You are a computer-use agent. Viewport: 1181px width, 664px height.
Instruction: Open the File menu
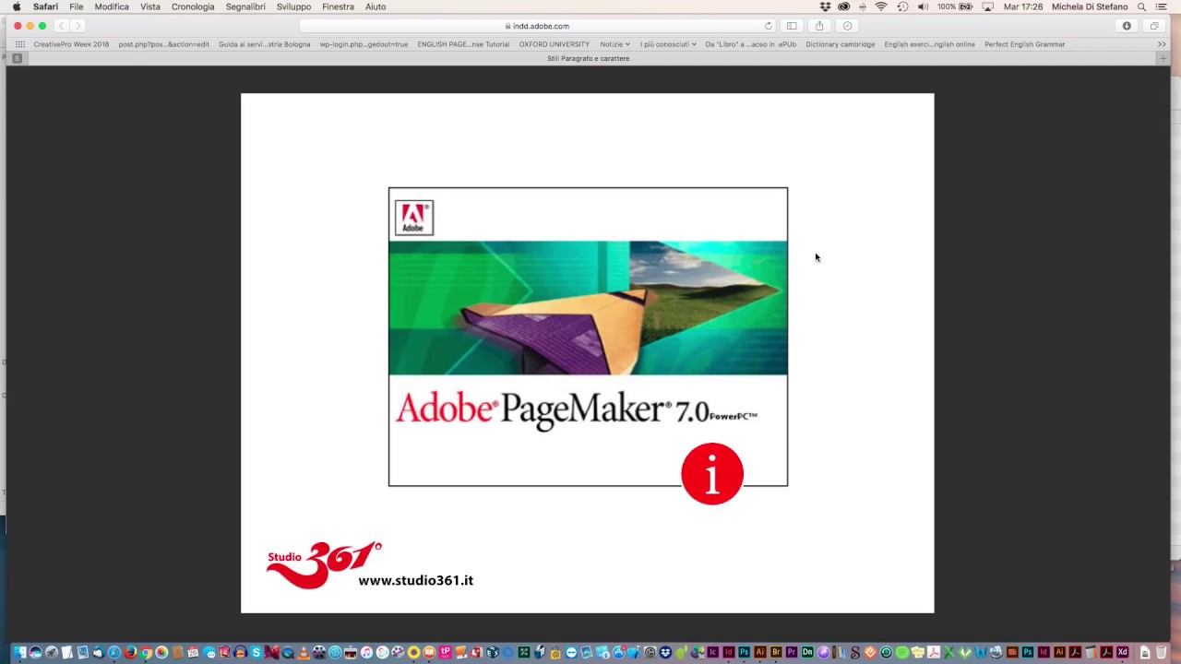pyautogui.click(x=76, y=6)
